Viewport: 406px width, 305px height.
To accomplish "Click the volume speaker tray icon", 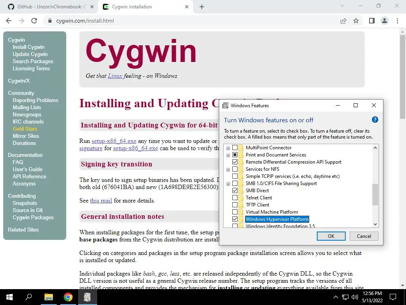I will point(355,297).
